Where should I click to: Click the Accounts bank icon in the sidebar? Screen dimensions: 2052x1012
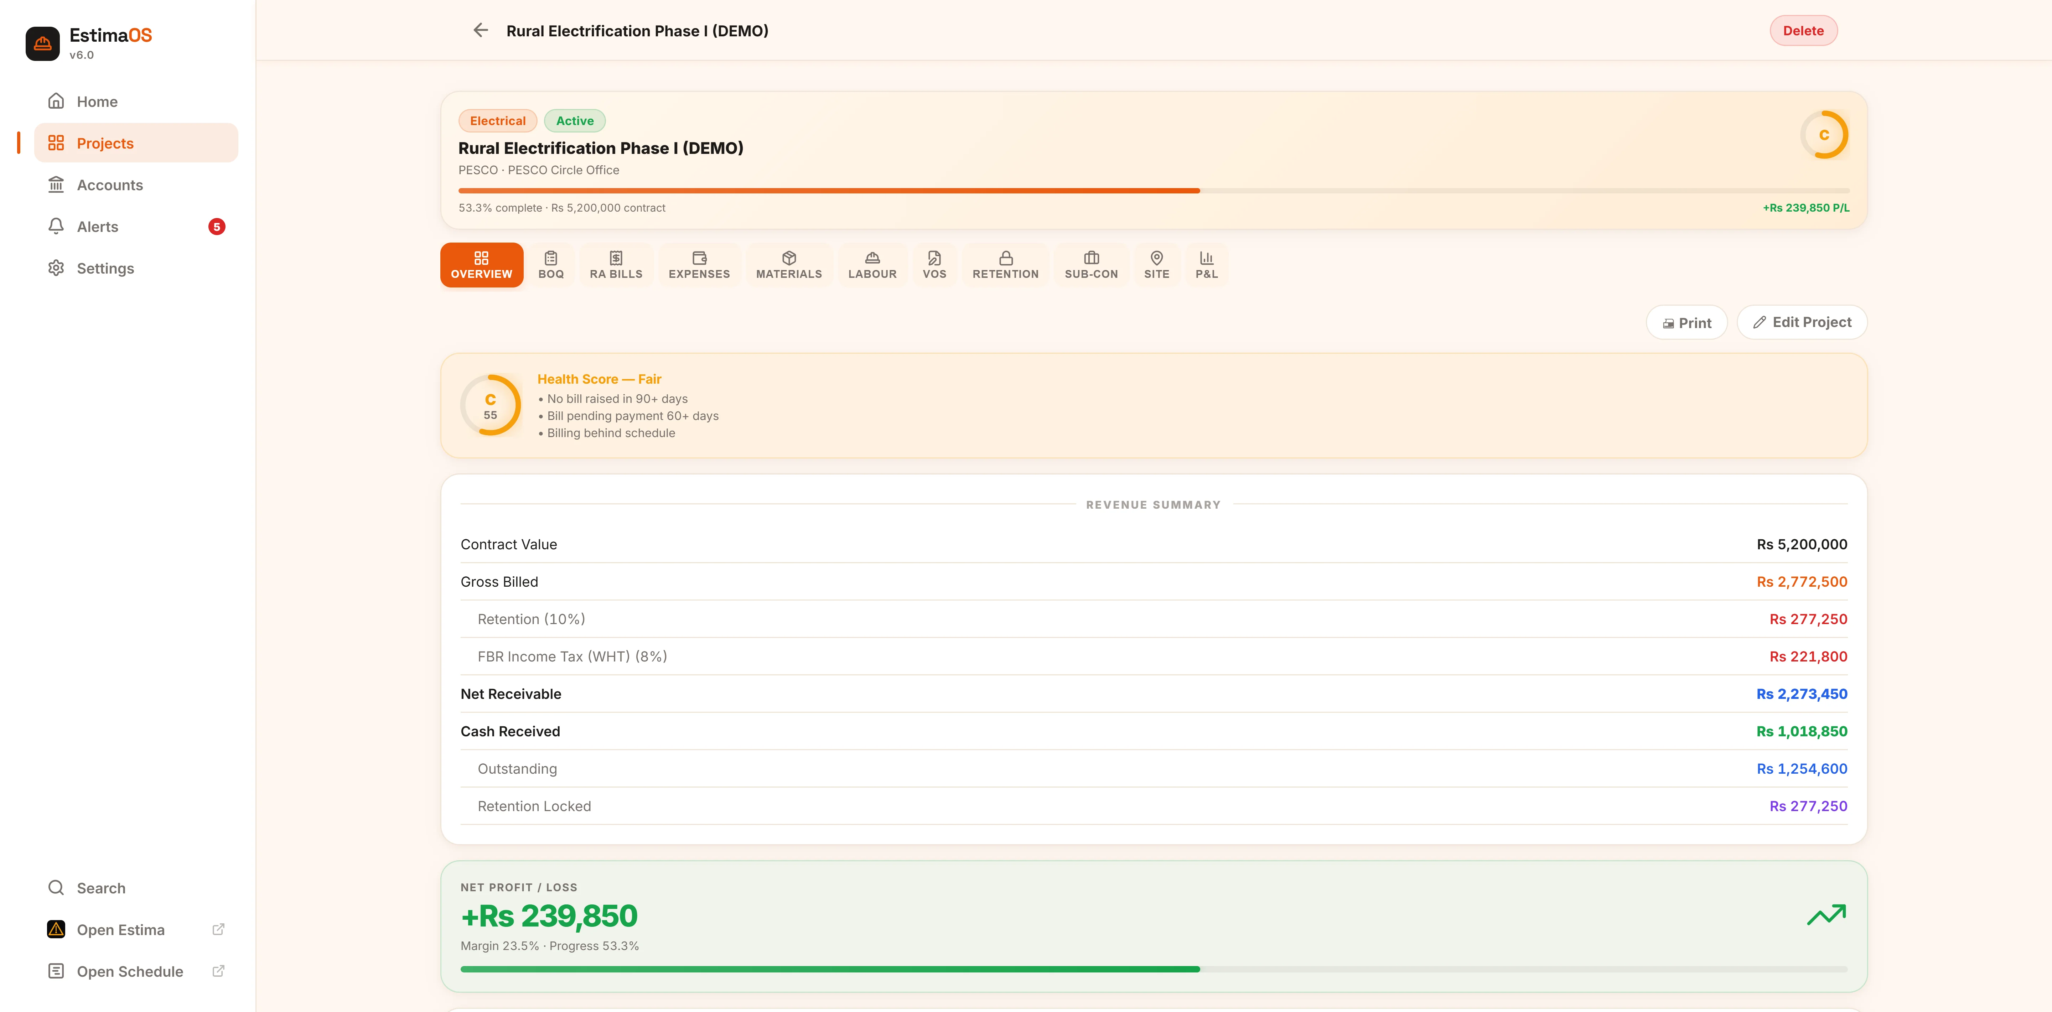56,185
